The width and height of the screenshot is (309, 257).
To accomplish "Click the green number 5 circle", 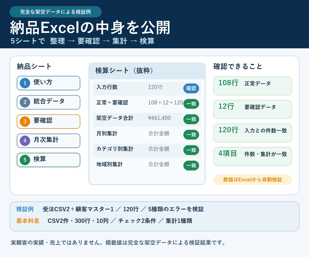I will click(x=25, y=160).
